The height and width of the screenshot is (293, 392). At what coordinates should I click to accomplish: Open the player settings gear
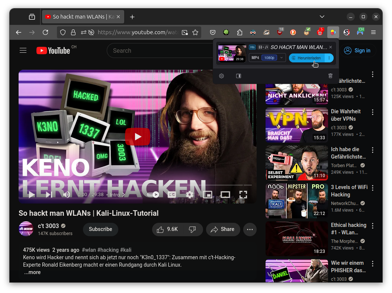click(x=189, y=195)
